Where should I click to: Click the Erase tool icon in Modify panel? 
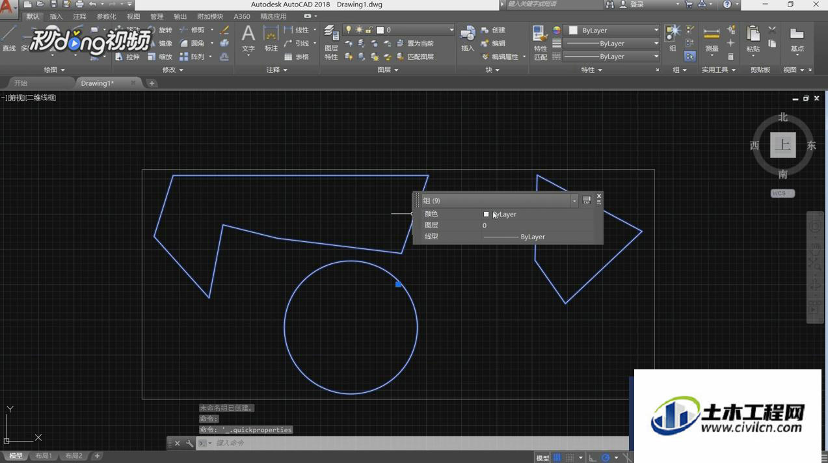(x=224, y=30)
